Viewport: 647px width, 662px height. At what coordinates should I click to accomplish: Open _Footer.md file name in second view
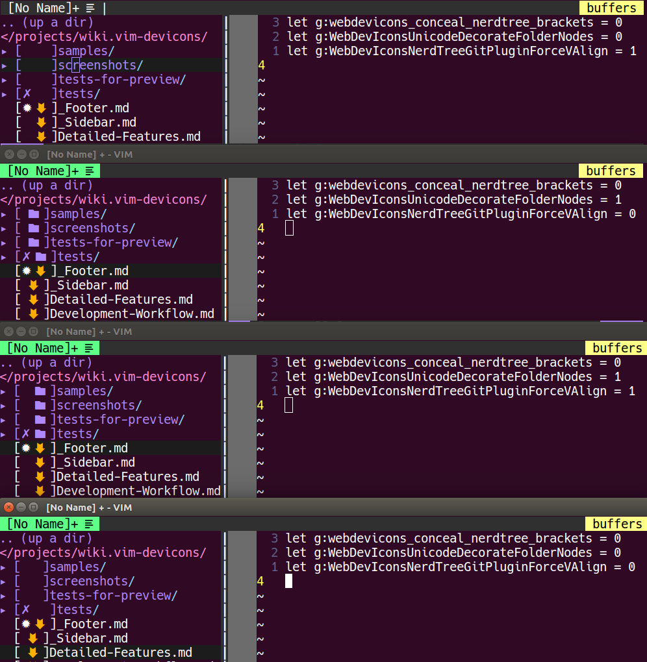pyautogui.click(x=93, y=271)
